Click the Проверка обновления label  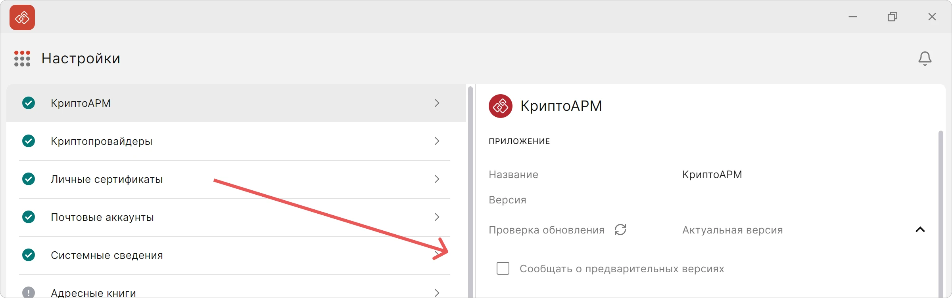pyautogui.click(x=547, y=230)
